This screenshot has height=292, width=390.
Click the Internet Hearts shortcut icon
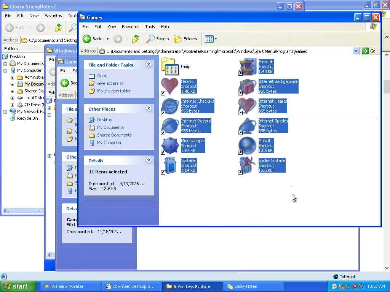pos(247,106)
